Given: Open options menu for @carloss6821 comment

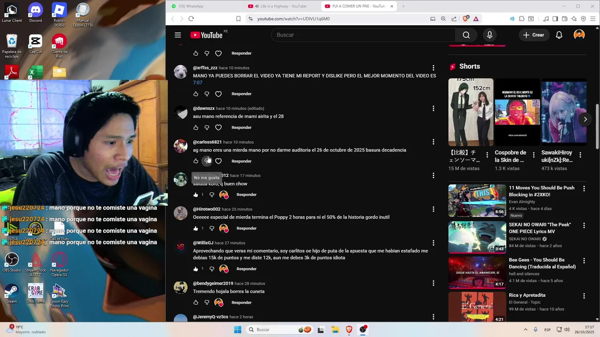Looking at the screenshot, I should [x=433, y=142].
